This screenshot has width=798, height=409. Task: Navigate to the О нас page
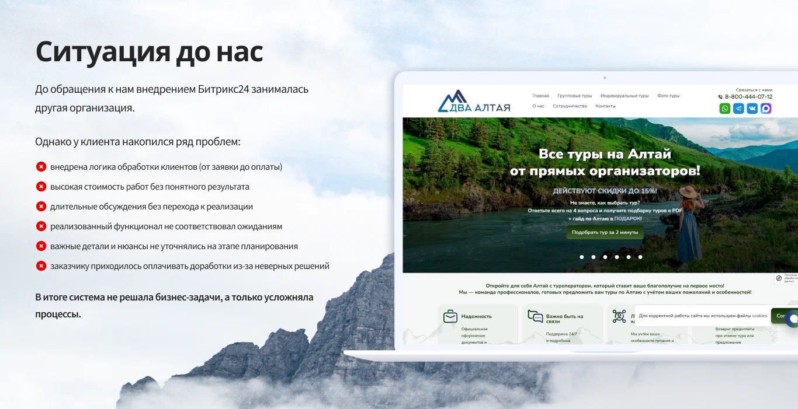tap(538, 106)
